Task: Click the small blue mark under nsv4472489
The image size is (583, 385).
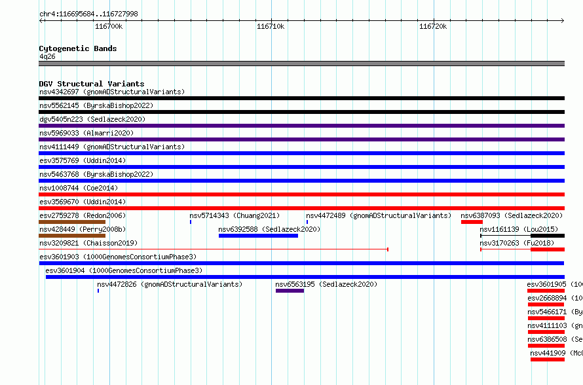Action: 307,222
